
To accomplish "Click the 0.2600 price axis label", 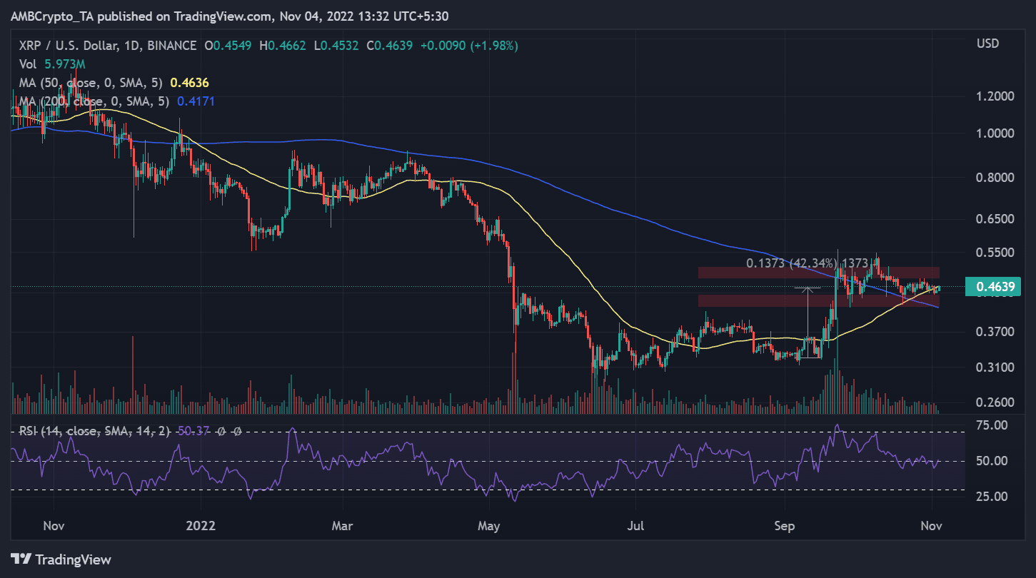I will tap(994, 402).
